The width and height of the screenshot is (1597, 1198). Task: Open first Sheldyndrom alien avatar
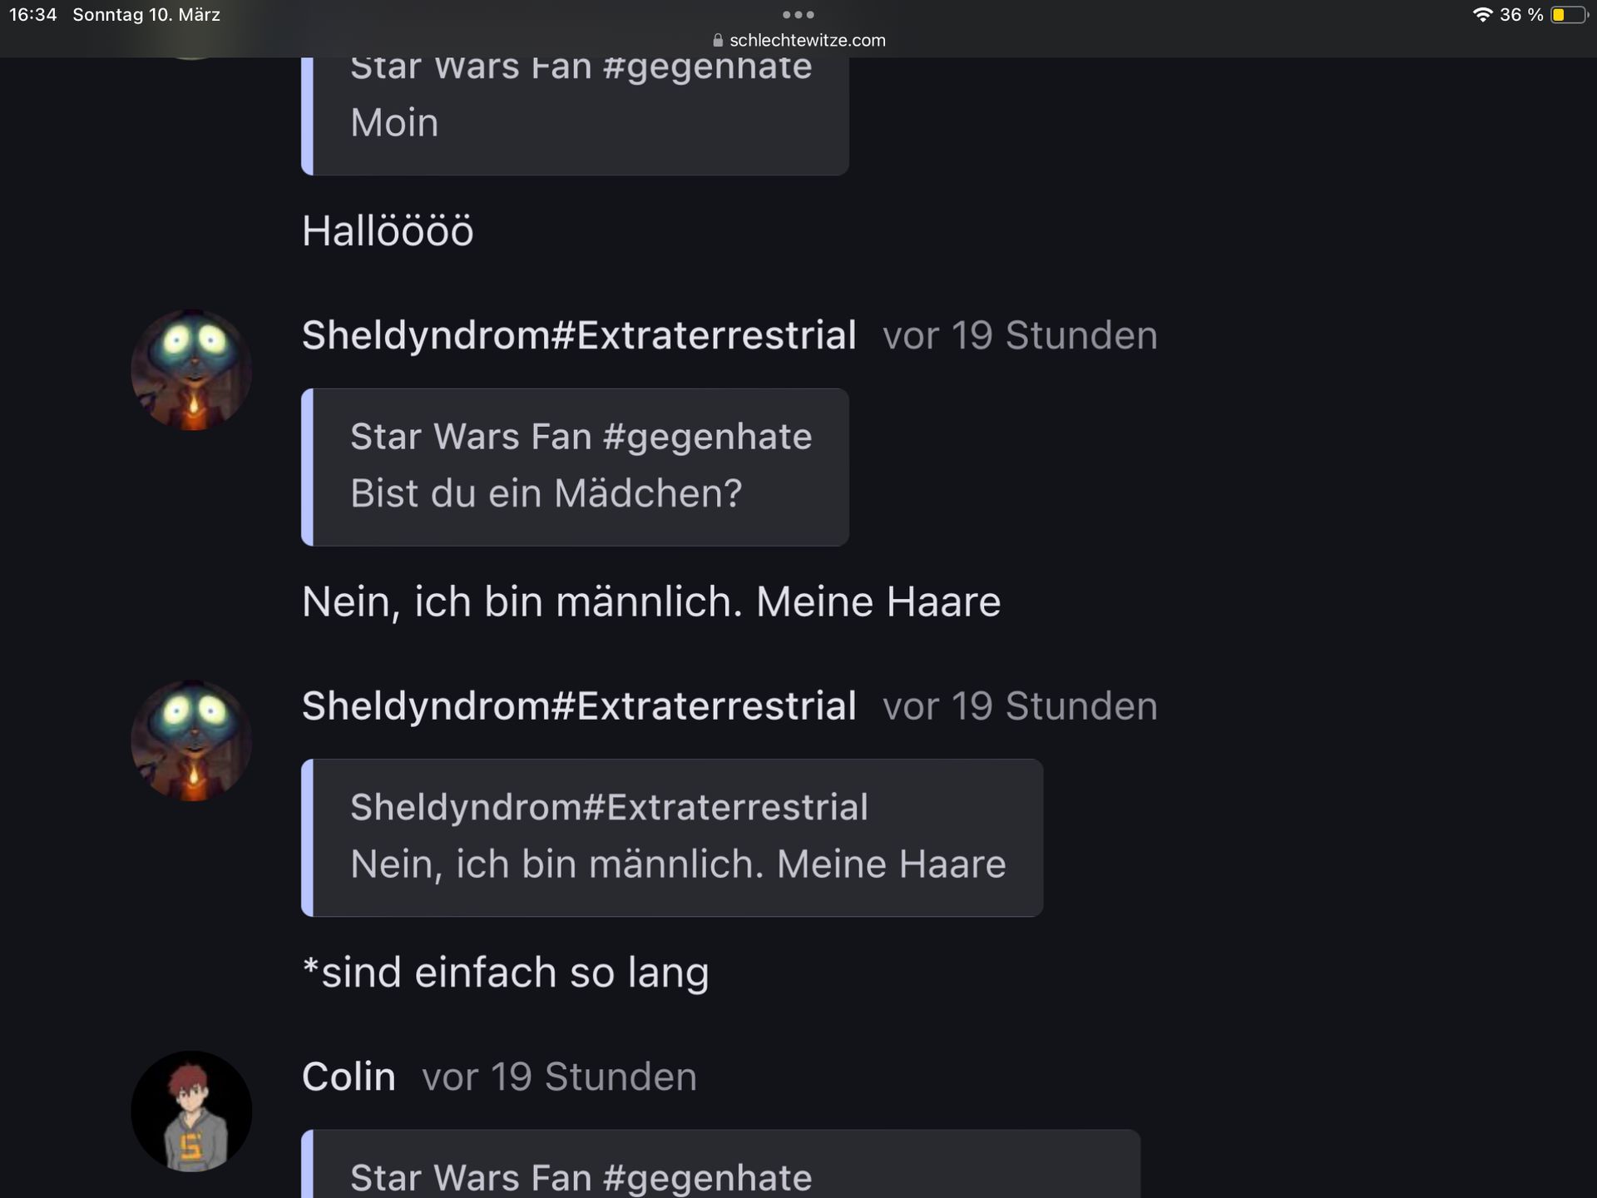[191, 370]
